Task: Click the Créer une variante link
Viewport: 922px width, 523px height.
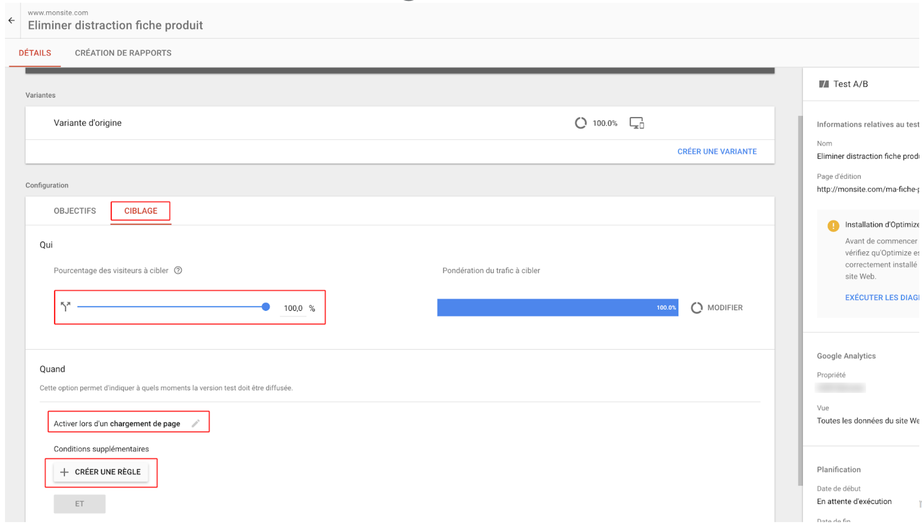Action: tap(717, 152)
